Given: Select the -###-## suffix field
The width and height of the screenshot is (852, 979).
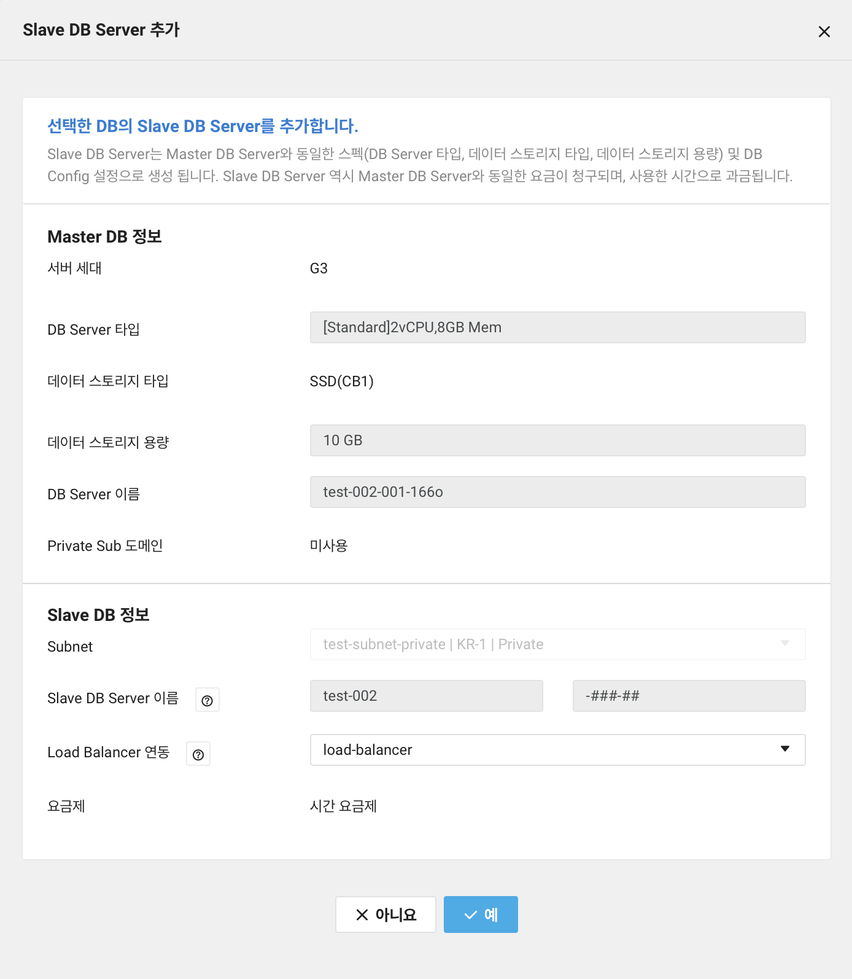Looking at the screenshot, I should (x=689, y=696).
